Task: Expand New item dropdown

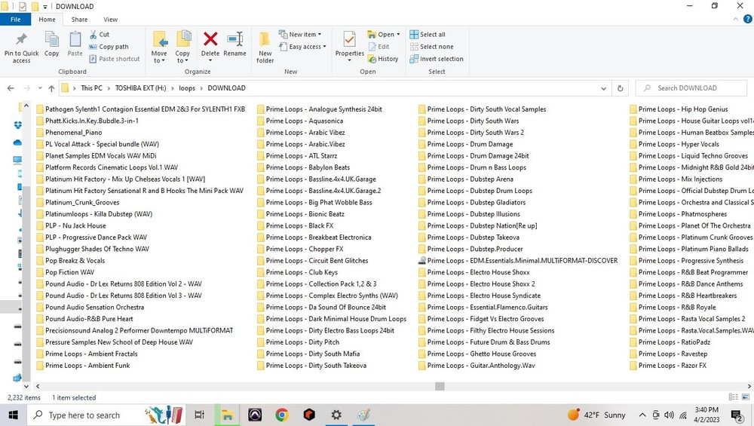Action: pos(300,35)
